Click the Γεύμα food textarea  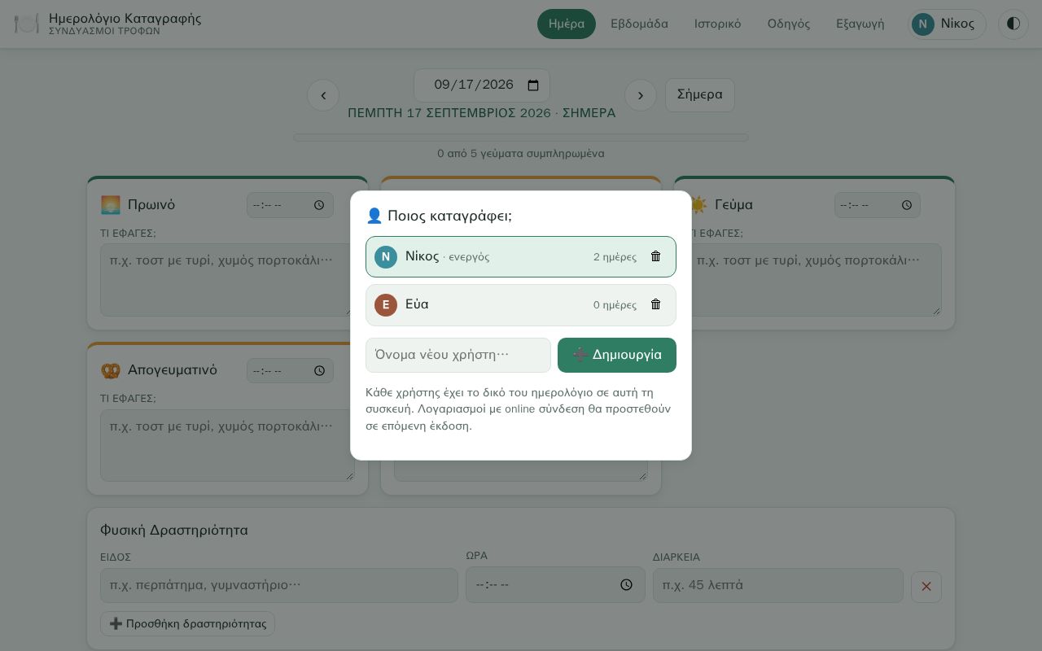coord(814,280)
